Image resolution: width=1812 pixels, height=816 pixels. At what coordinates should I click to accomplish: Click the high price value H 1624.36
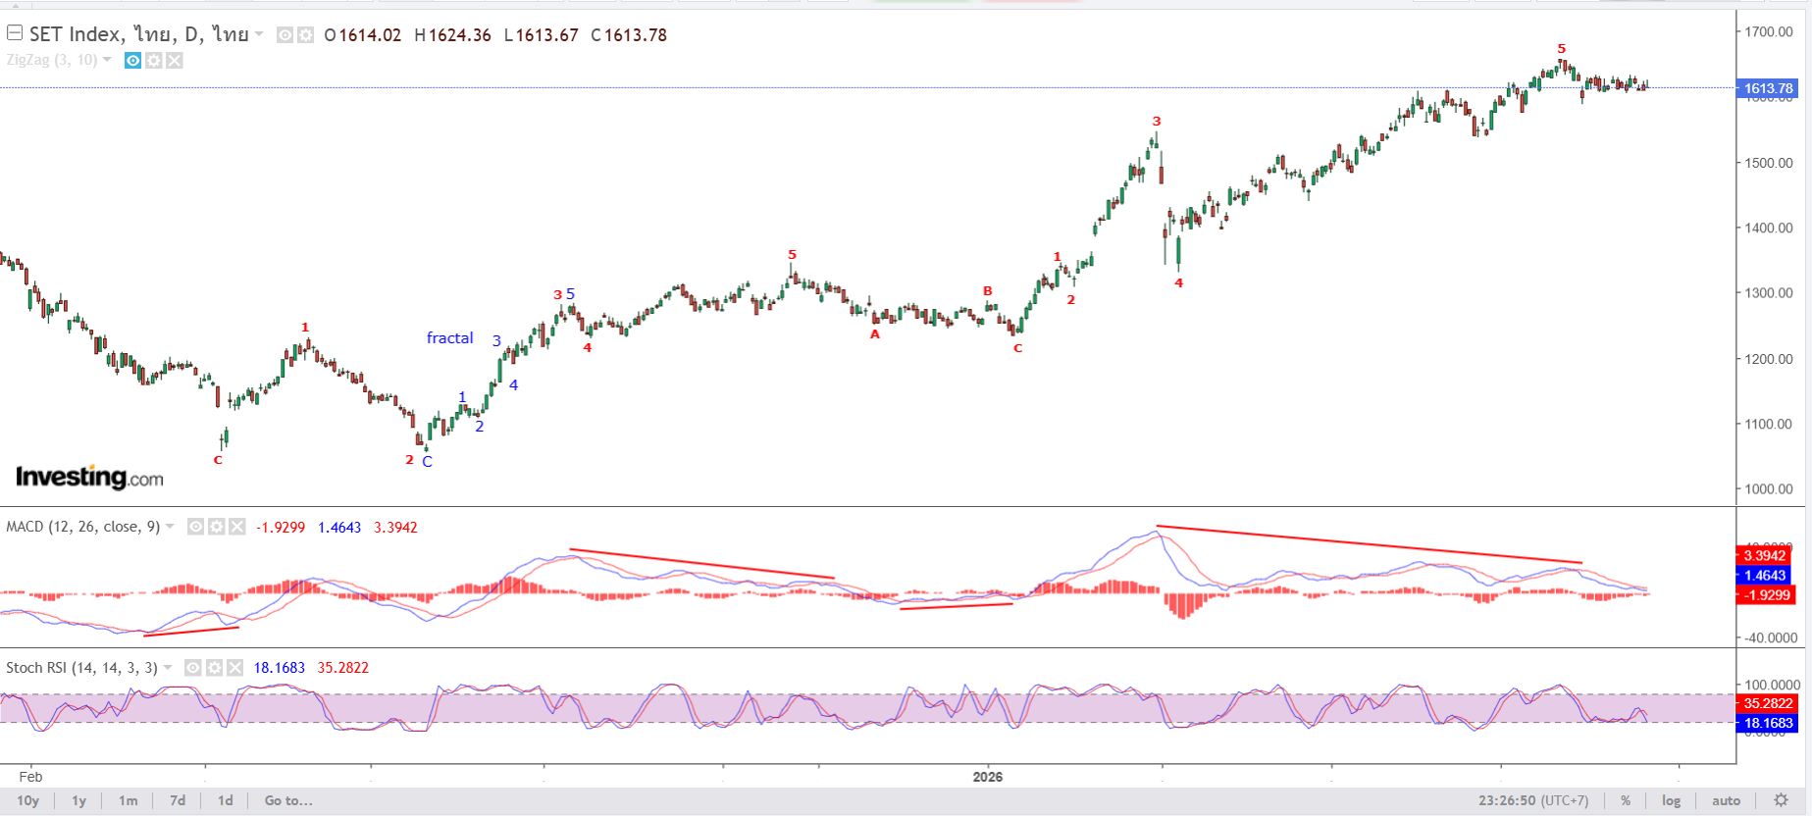tap(452, 35)
